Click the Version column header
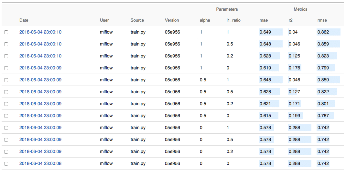The height and width of the screenshot is (185, 346). [172, 20]
